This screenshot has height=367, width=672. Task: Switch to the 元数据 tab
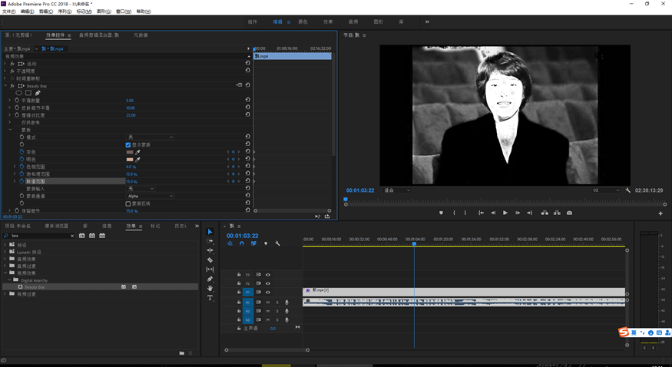pos(141,35)
